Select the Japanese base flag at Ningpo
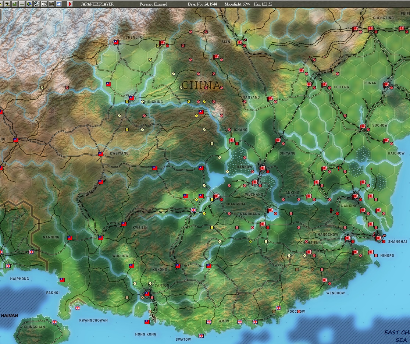This screenshot has height=344, width=410. coord(370,252)
